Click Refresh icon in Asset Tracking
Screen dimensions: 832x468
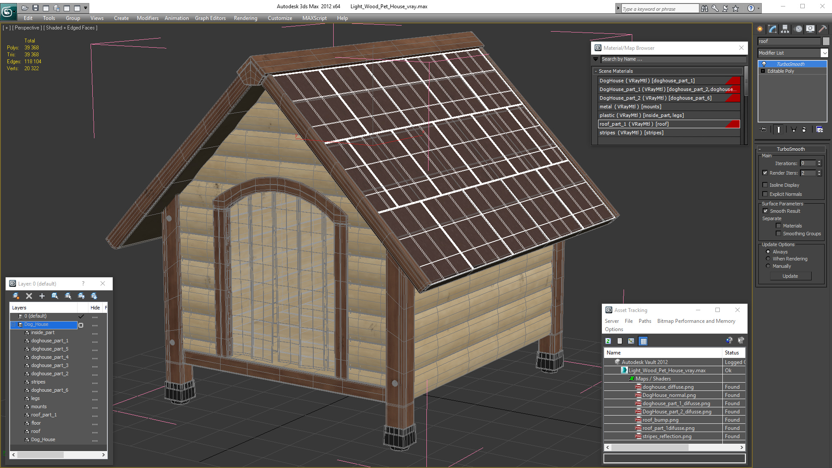coord(608,341)
